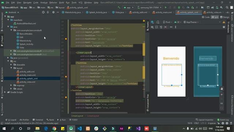Open the Event Log
This screenshot has height=132, width=234.
click(x=223, y=120)
